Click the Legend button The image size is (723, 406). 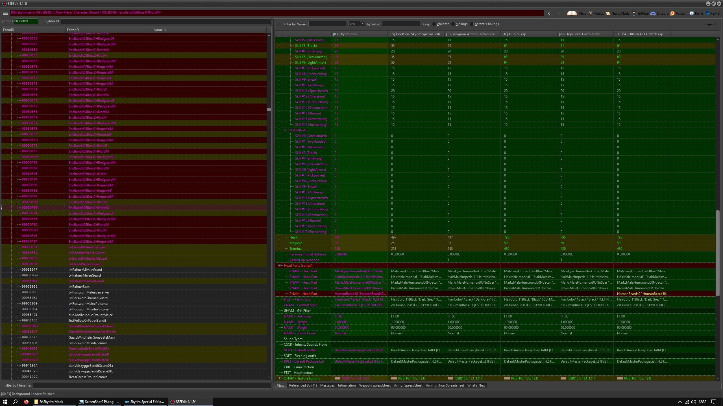pyautogui.click(x=710, y=24)
